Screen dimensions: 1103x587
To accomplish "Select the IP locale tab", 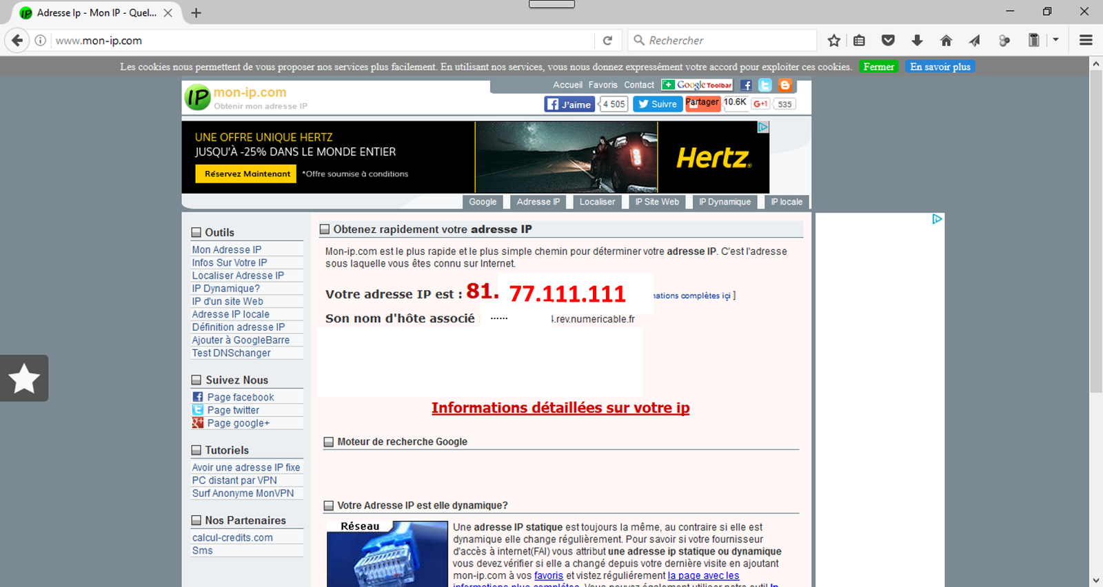I will pyautogui.click(x=786, y=202).
